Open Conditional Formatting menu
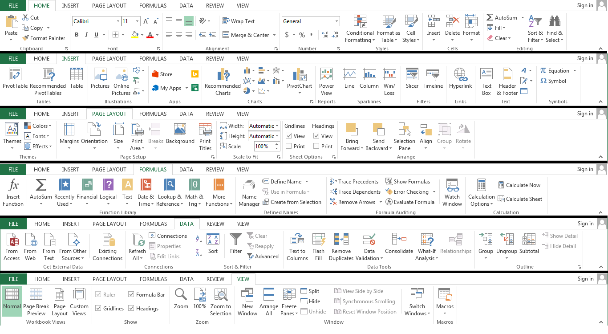 tap(360, 29)
